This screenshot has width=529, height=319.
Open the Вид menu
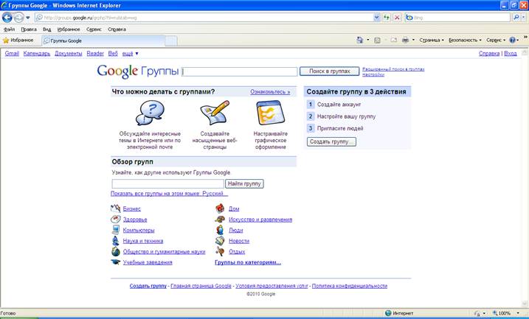(x=47, y=29)
